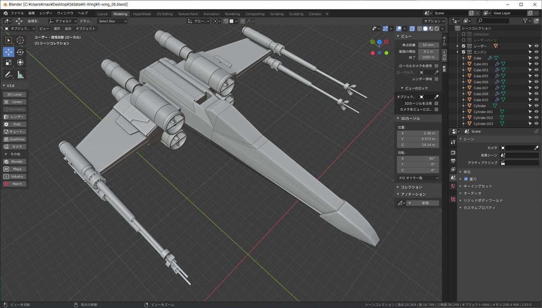This screenshot has height=308, width=542.
Task: Click the Blender logo menu icon
Action: pyautogui.click(x=5, y=14)
